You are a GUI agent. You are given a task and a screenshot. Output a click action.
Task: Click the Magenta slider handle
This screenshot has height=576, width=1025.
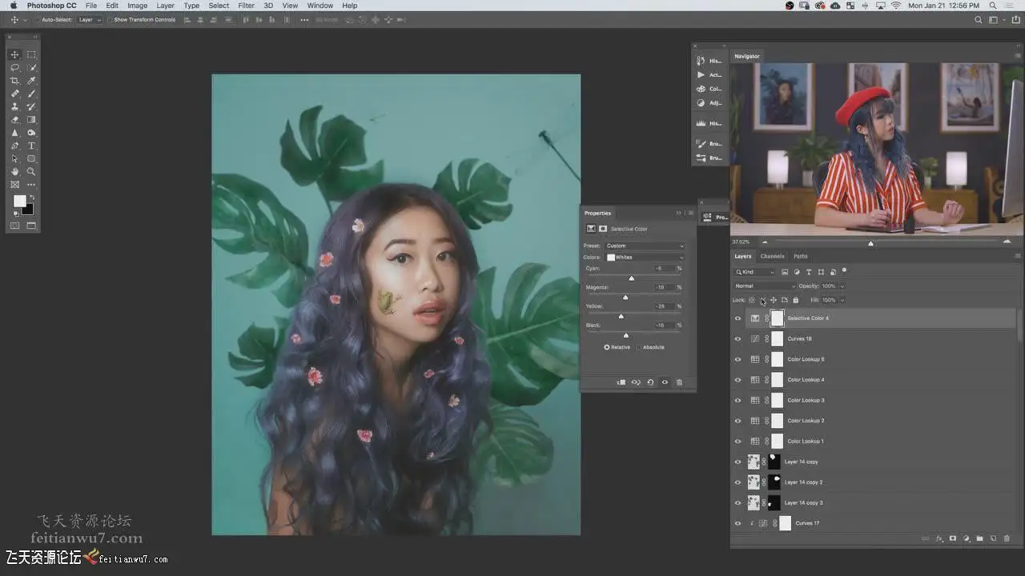[x=625, y=298]
